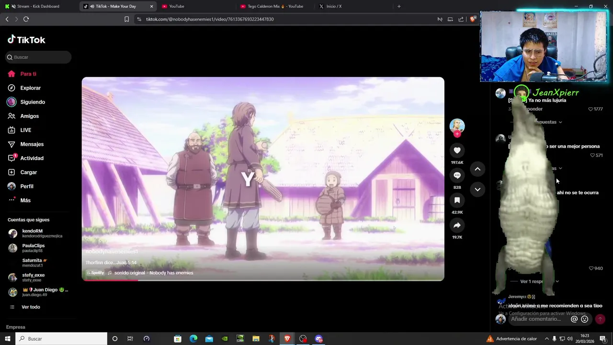Open Juan Diego followed account

point(37,292)
